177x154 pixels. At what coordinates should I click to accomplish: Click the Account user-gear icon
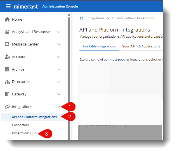click(7, 57)
